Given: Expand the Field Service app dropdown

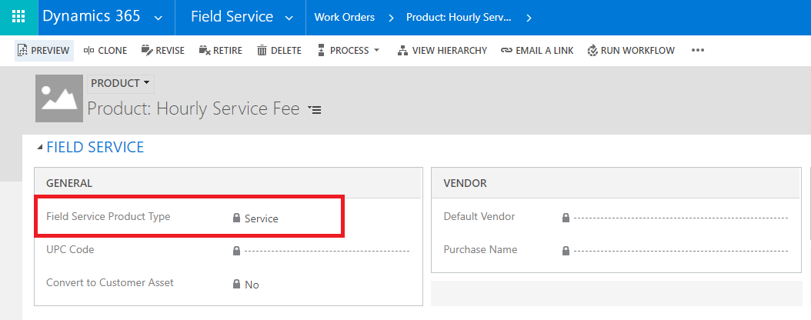Looking at the screenshot, I should click(x=289, y=17).
